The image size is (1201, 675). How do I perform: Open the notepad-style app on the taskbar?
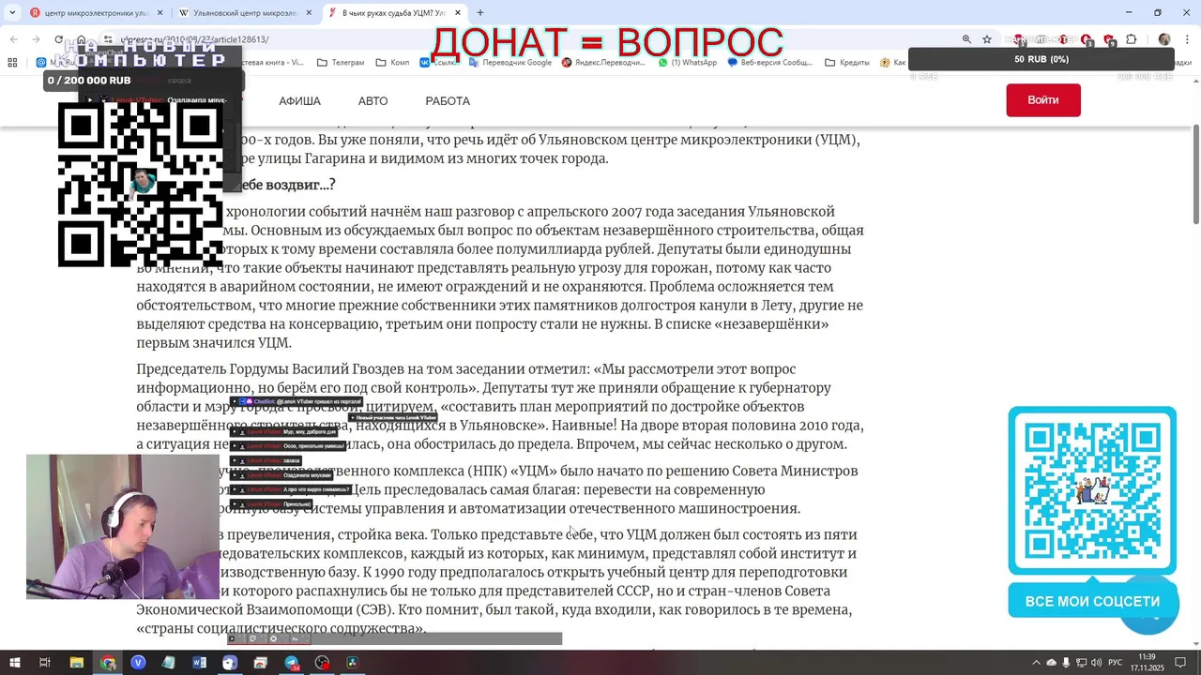tap(169, 663)
